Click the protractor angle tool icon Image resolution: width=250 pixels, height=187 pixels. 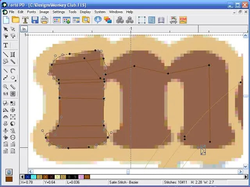[5, 110]
